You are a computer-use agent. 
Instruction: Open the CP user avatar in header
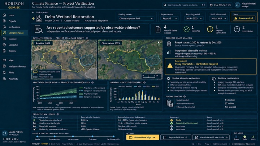click(238, 5)
